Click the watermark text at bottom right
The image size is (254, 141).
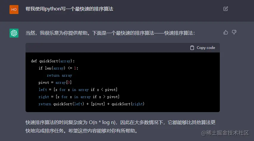click(225, 133)
